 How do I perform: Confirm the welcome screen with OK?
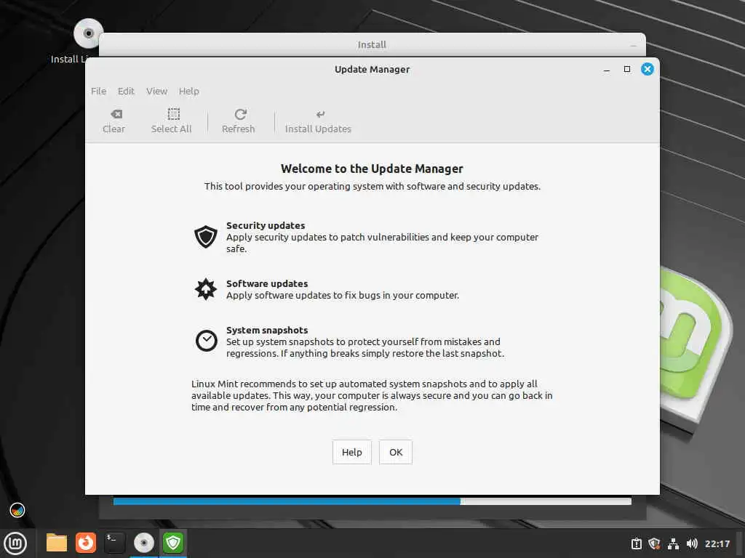click(x=396, y=452)
